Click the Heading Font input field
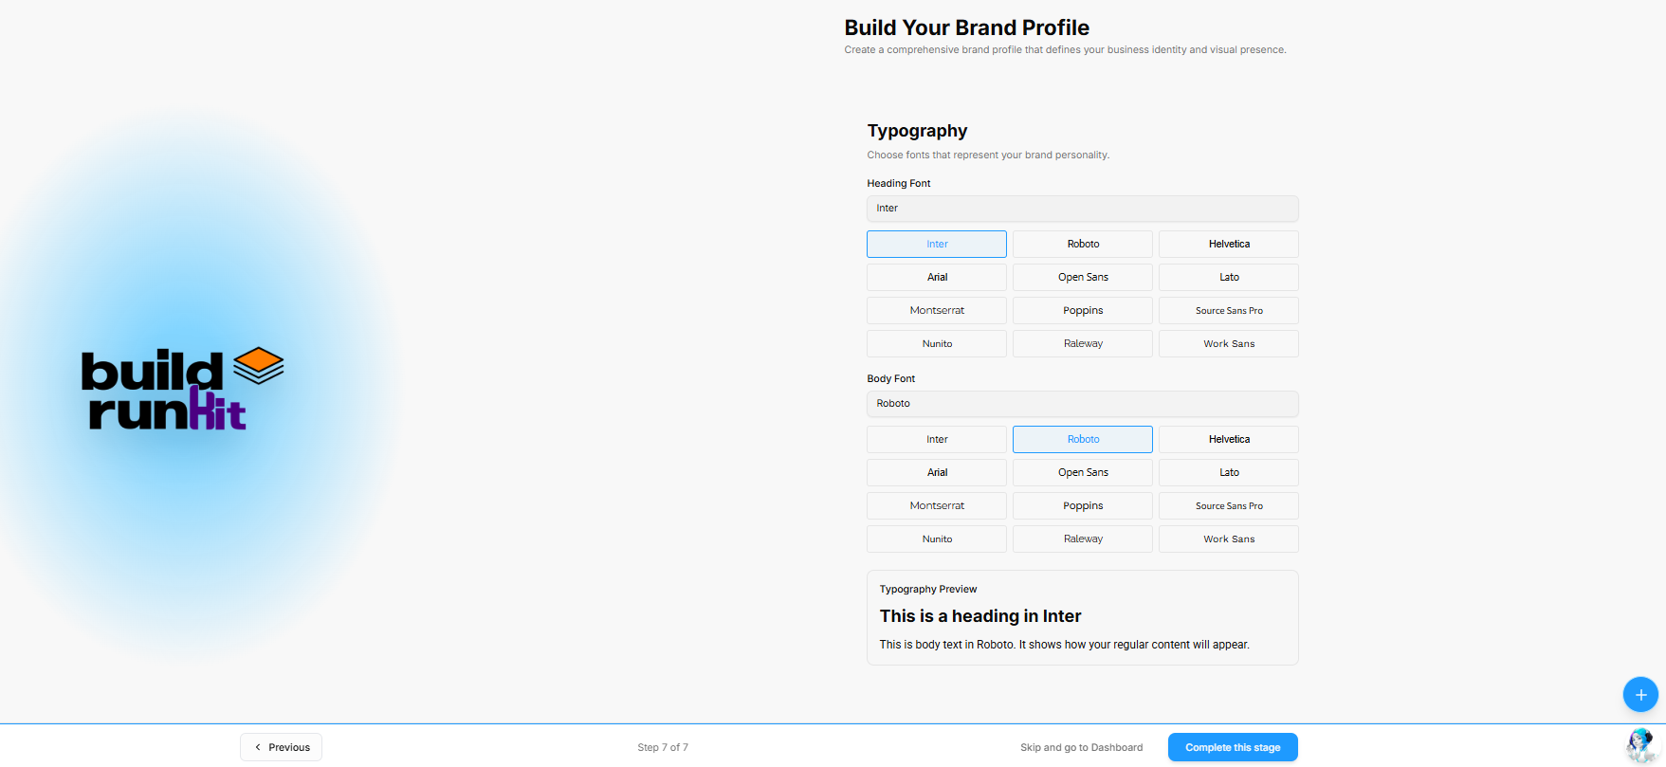Viewport: 1666px width, 767px height. [x=1082, y=209]
